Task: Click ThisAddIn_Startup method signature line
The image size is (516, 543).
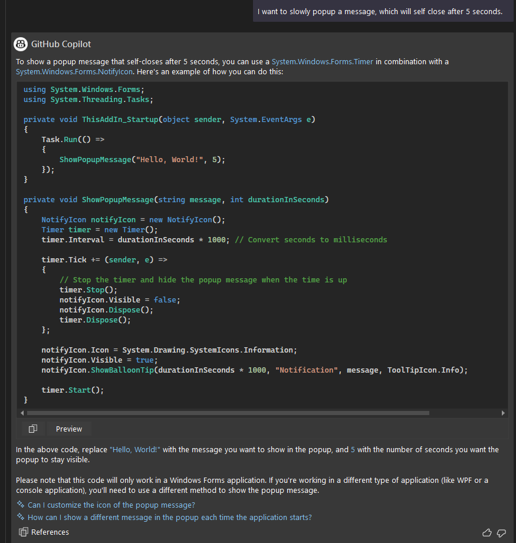Action: tap(169, 120)
